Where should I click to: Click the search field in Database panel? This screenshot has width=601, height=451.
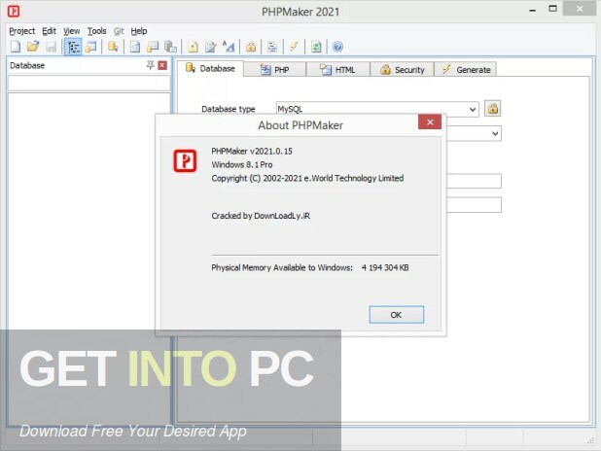pyautogui.click(x=88, y=84)
